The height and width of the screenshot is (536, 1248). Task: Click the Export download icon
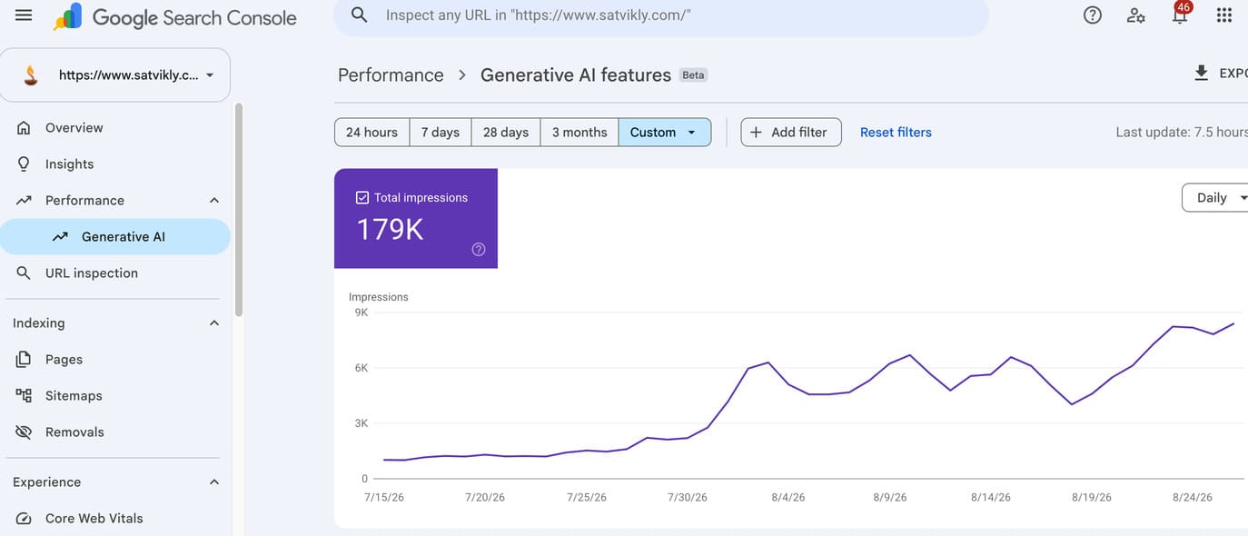pos(1202,73)
